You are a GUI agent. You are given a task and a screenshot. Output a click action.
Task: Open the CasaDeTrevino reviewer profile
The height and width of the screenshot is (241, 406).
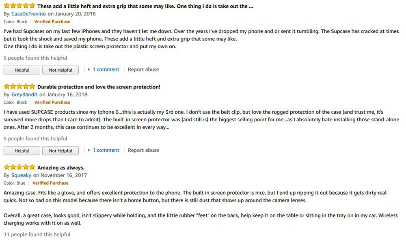point(28,14)
